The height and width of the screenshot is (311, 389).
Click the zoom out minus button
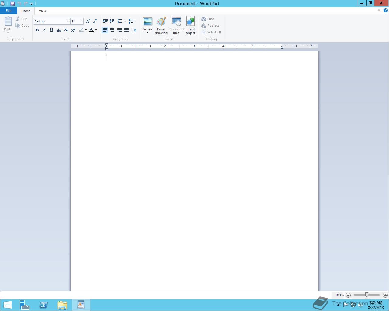(348, 295)
